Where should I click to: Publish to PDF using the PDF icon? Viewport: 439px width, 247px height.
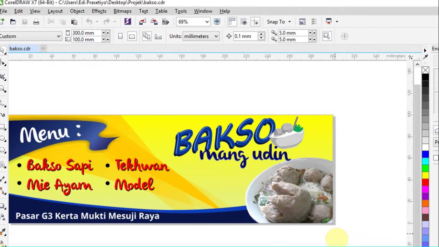tap(166, 22)
